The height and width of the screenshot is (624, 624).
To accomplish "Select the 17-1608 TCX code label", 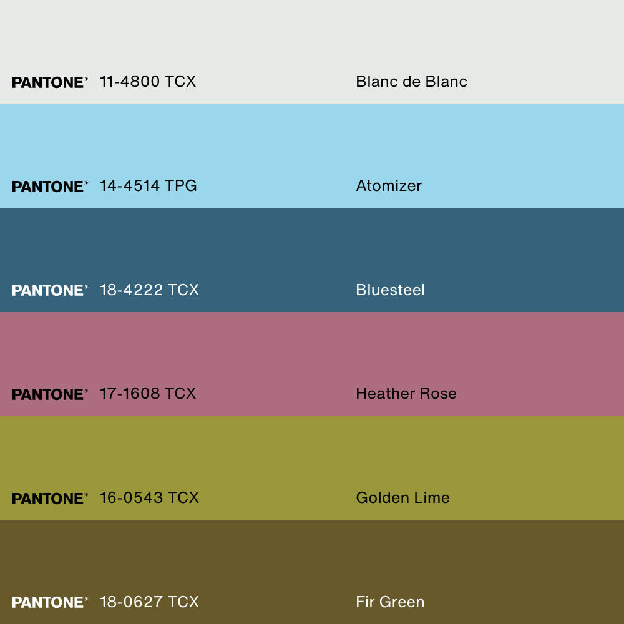I will (148, 394).
